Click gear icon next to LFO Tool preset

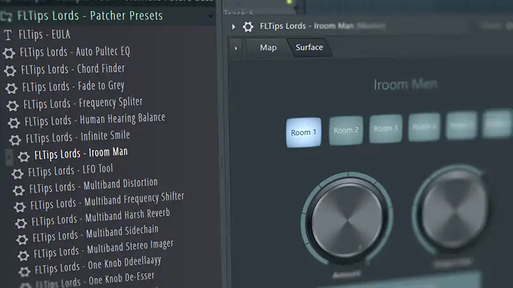pyautogui.click(x=18, y=173)
